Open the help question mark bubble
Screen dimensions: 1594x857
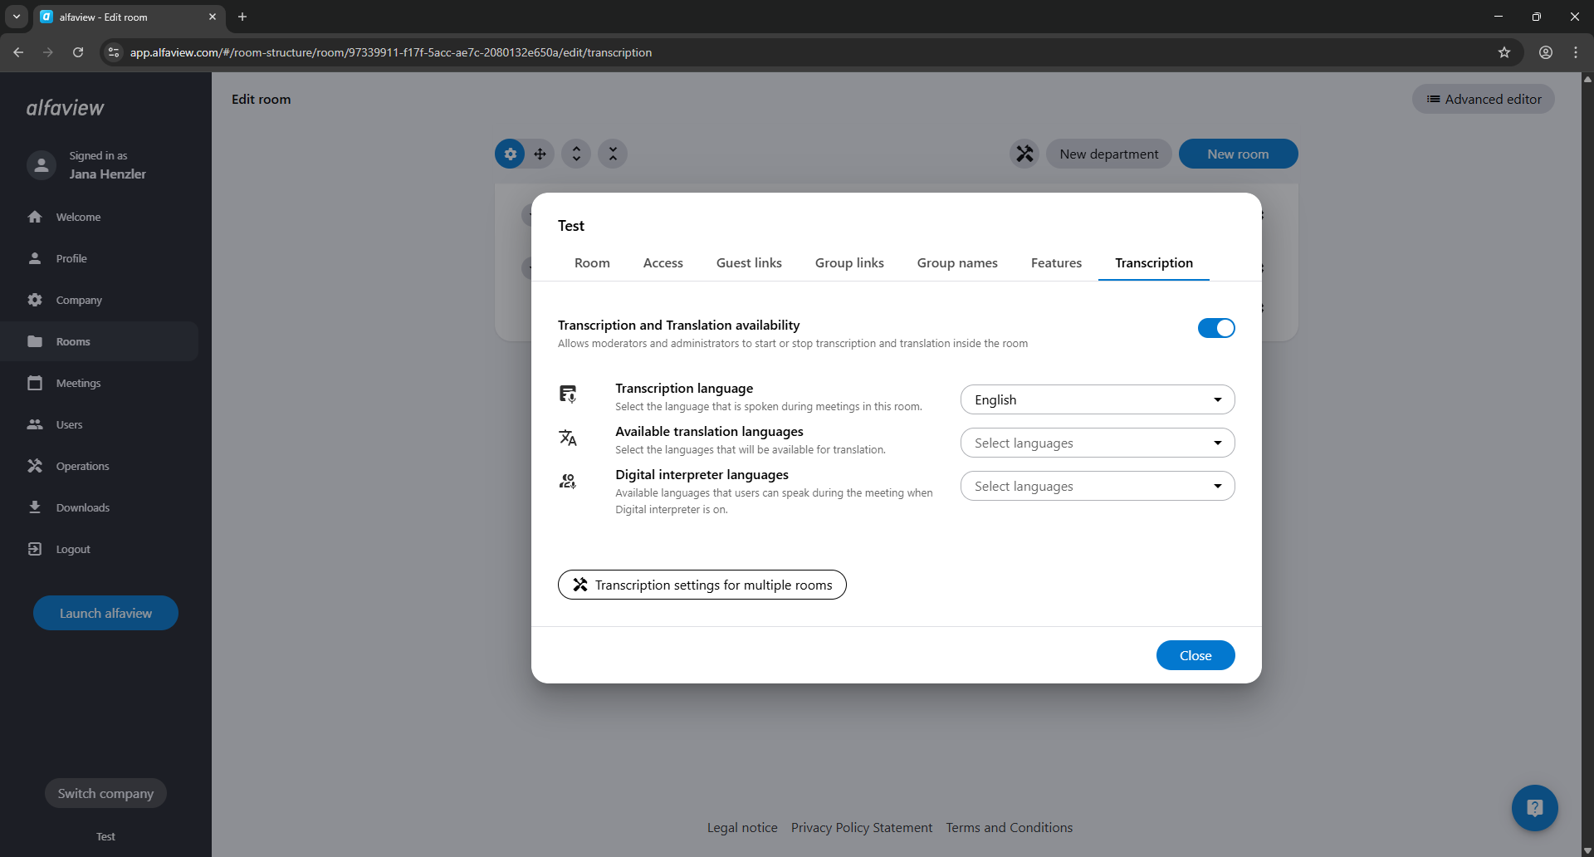tap(1534, 808)
